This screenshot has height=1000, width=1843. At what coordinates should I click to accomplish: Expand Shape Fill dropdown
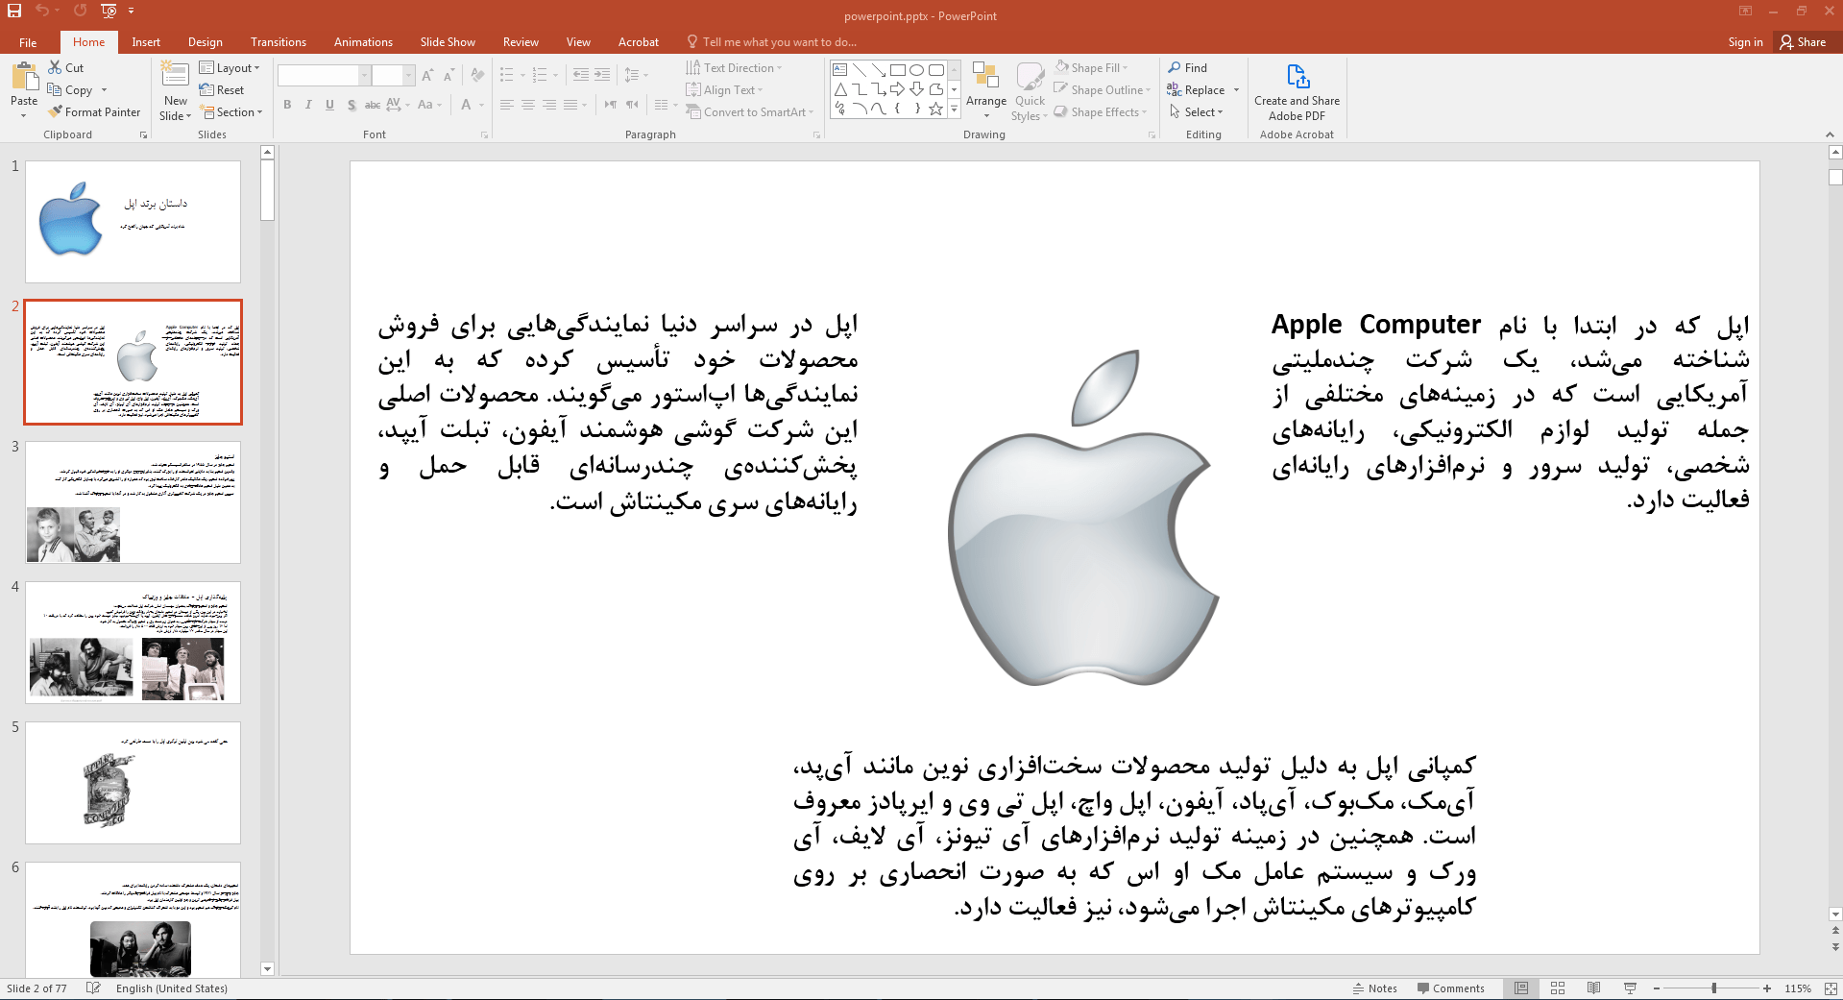[x=1092, y=67]
